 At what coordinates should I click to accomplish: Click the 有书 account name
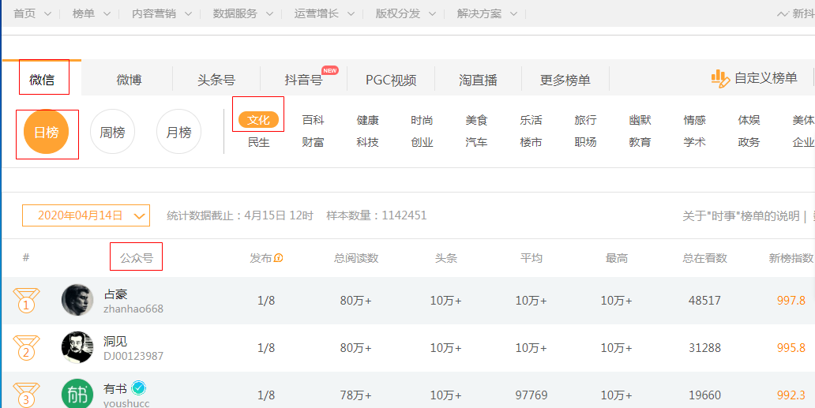pos(115,387)
